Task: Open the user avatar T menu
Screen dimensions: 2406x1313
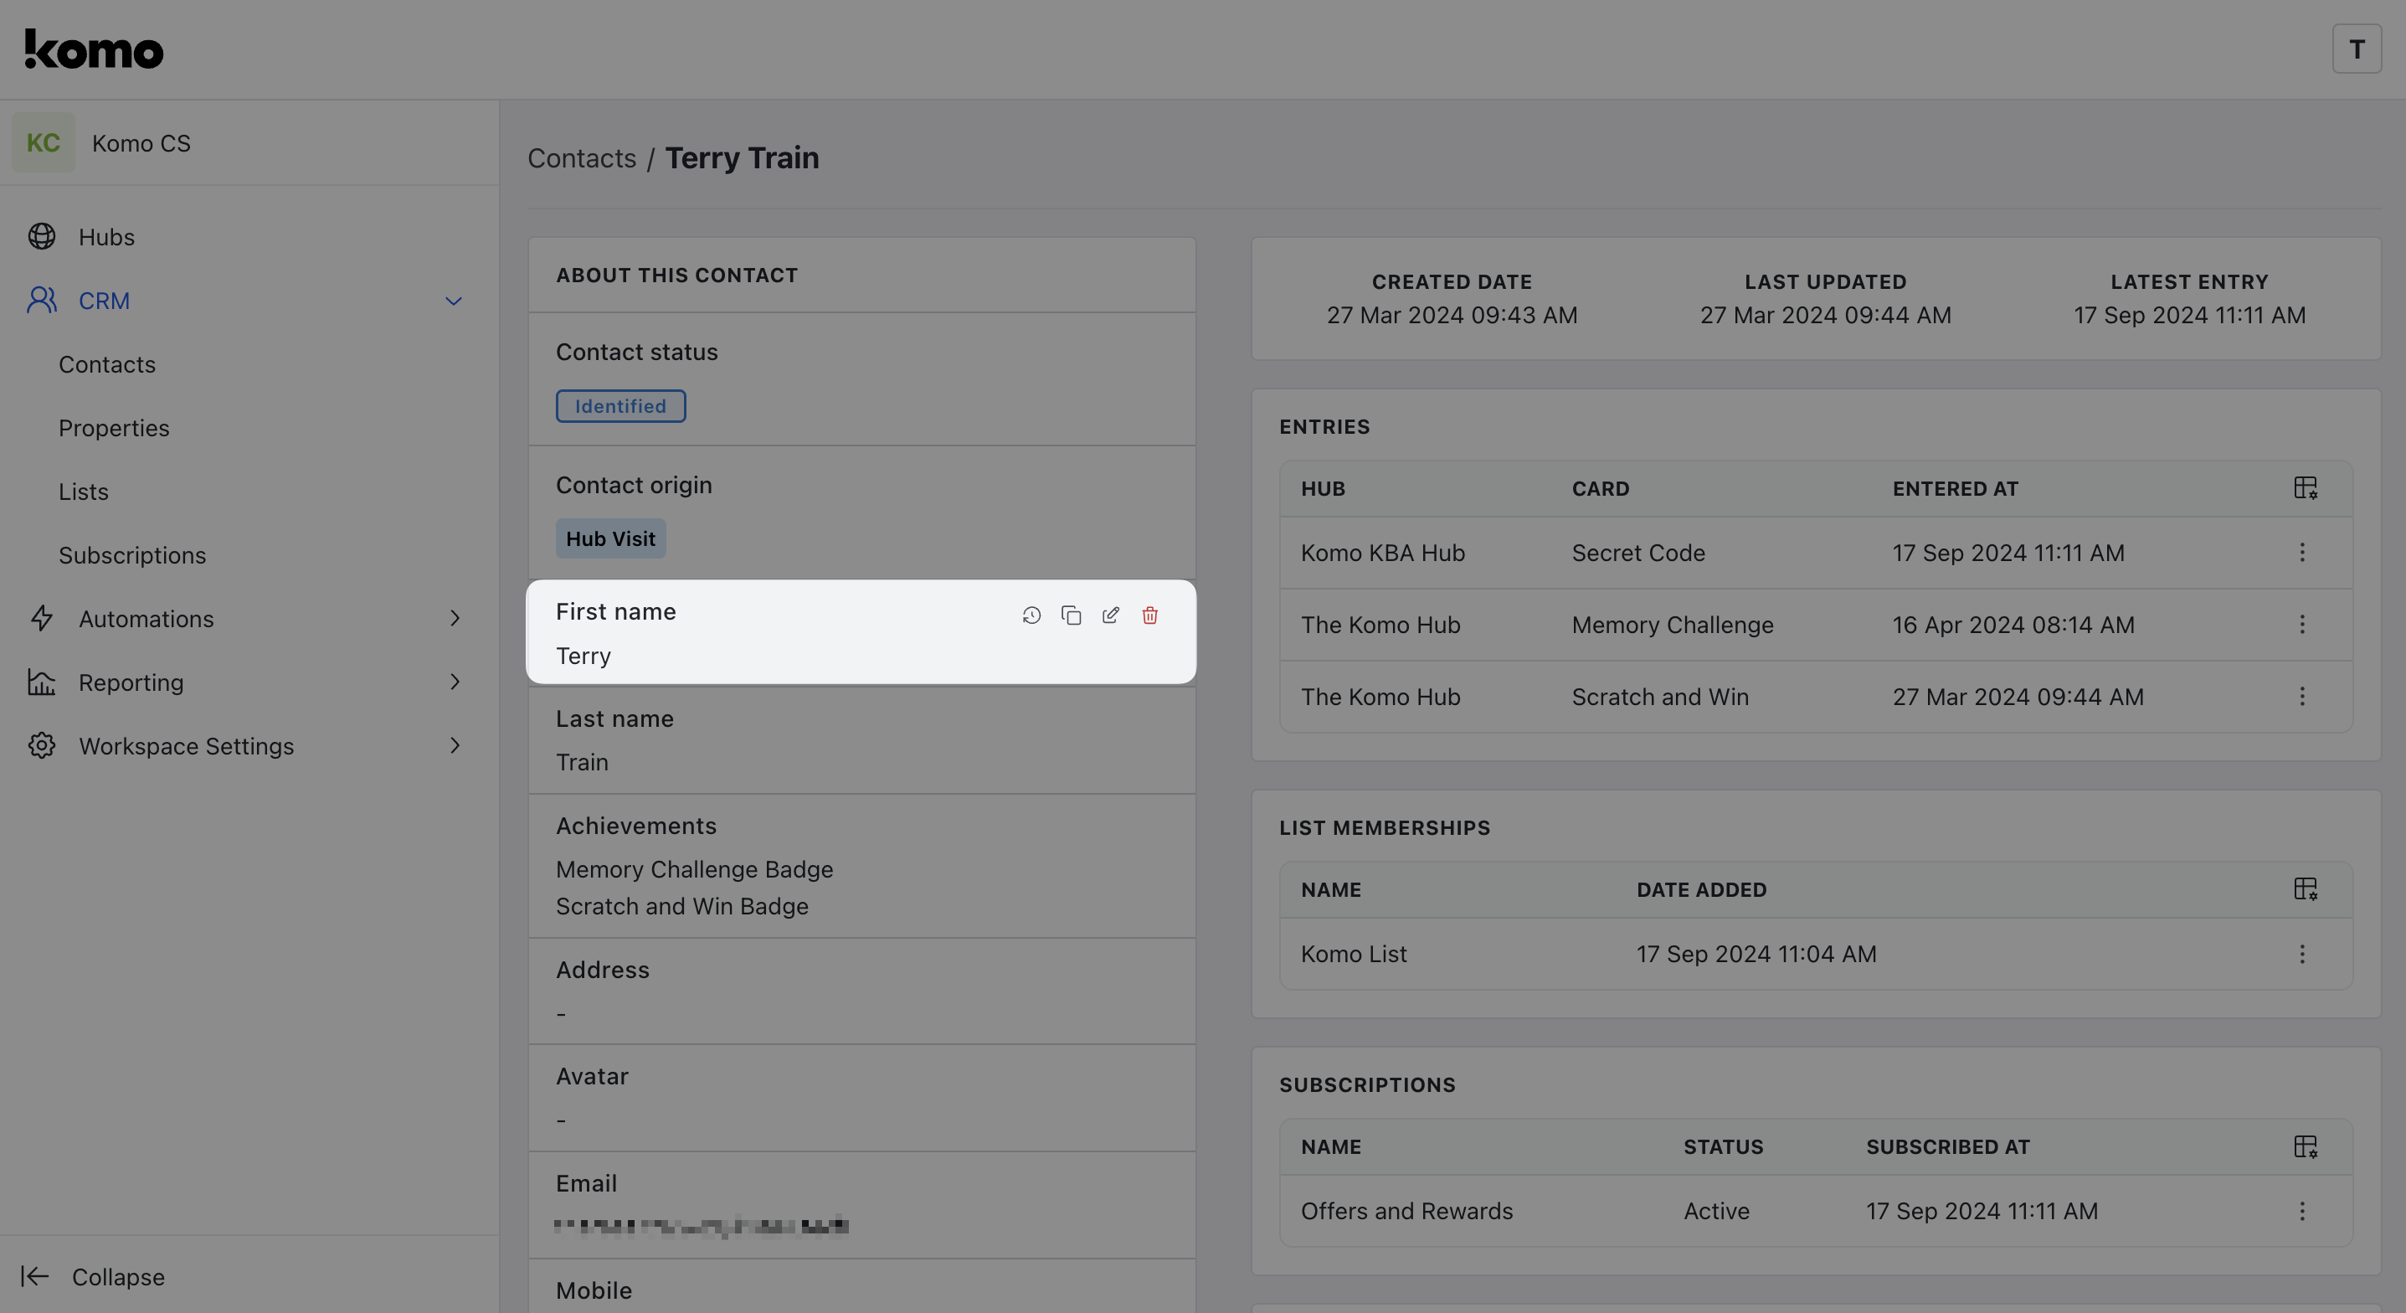Action: 2356,49
